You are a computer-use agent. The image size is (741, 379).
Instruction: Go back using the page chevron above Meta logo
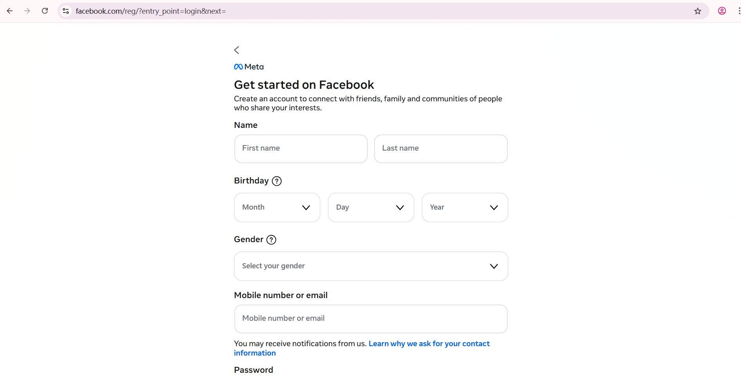click(x=236, y=50)
